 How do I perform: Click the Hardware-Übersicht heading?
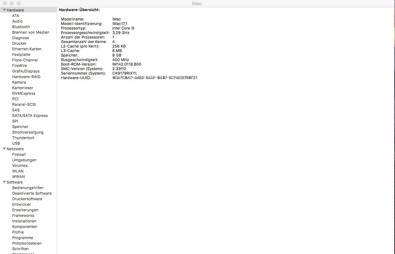(79, 10)
